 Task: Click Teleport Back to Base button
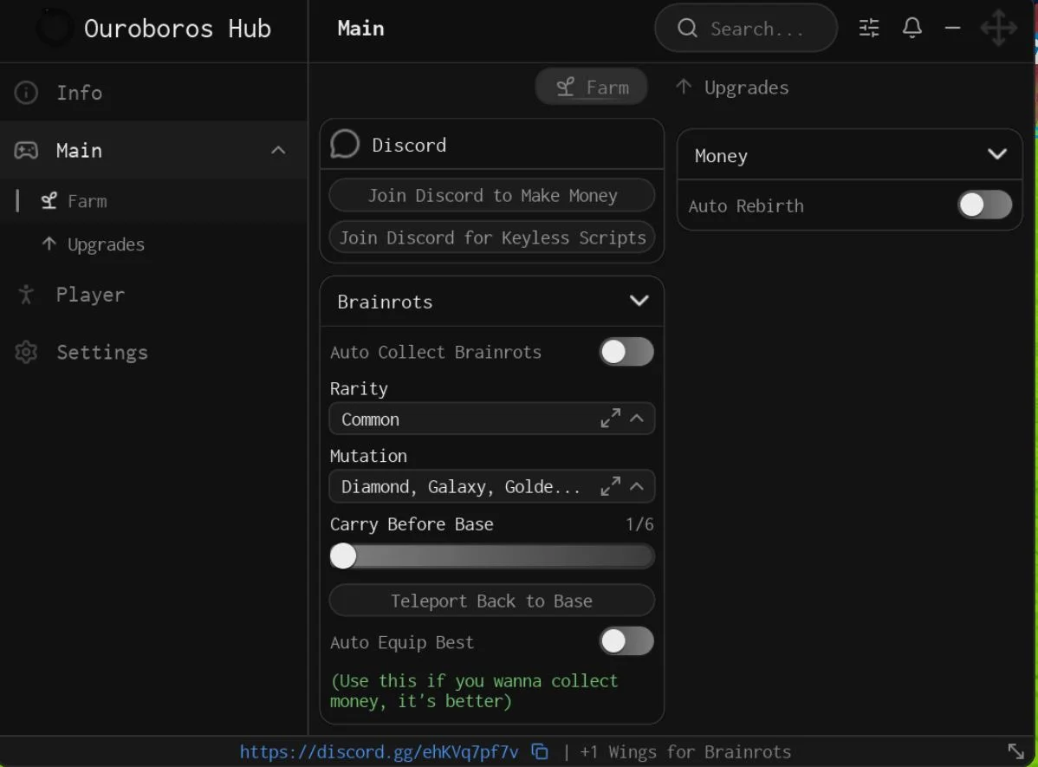click(x=492, y=601)
